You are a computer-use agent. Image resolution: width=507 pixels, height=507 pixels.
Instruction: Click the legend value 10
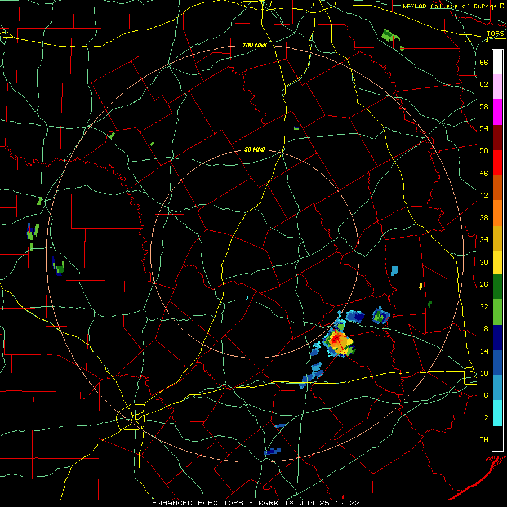tap(484, 373)
